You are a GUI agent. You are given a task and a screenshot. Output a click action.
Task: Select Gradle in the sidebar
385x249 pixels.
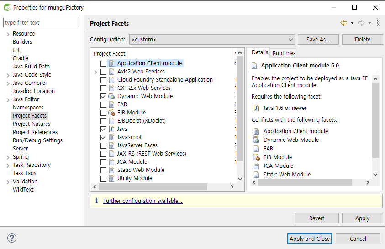[21, 58]
